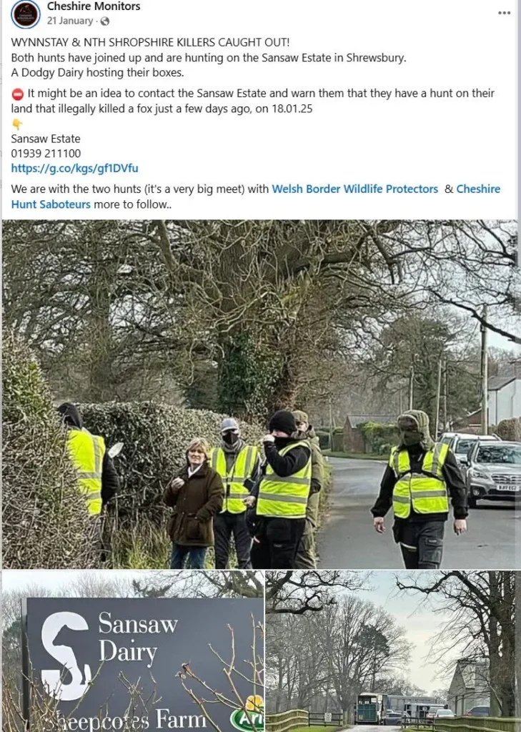Click the red no-entry emoji
The height and width of the screenshot is (732, 521).
(x=17, y=94)
